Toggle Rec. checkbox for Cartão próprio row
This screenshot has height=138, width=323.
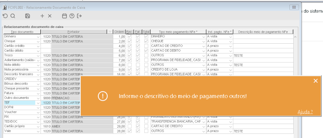(130, 126)
